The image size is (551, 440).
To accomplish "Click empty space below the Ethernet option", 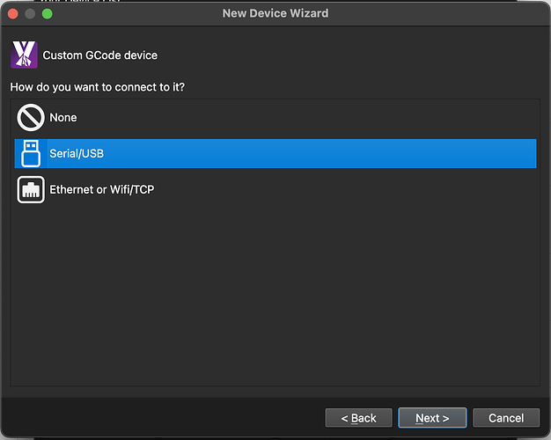I will point(275,290).
